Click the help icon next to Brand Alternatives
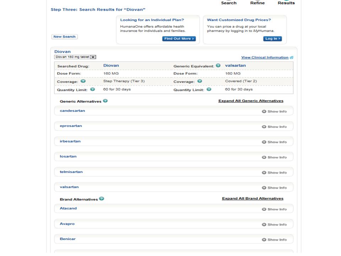The width and height of the screenshot is (341, 256). (x=102, y=198)
